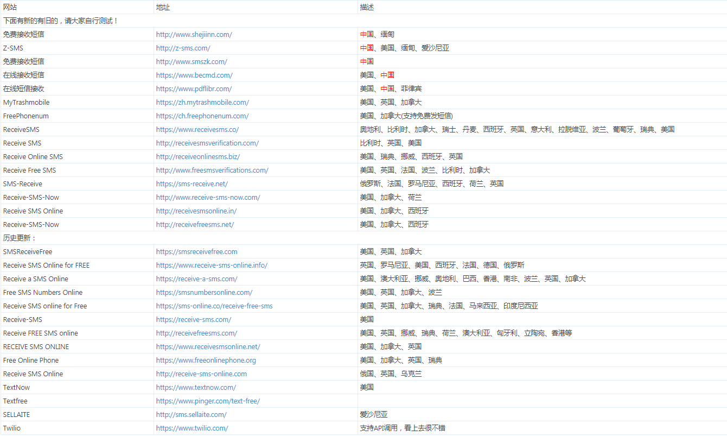Click http://www.freesmsverifications.com/ link
The width and height of the screenshot is (727, 436).
pos(212,170)
